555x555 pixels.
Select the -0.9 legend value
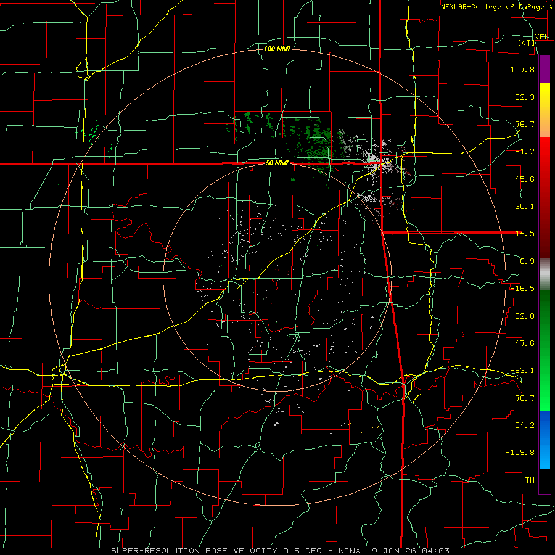coord(525,261)
